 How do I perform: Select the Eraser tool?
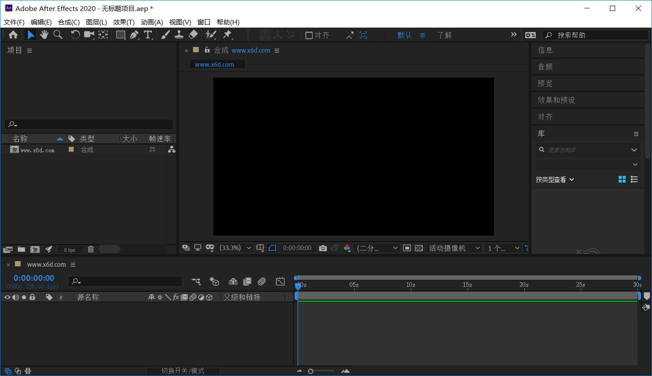(x=193, y=35)
